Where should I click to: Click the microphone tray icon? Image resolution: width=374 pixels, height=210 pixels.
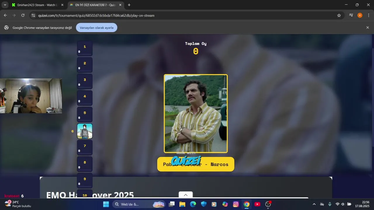coord(330,204)
